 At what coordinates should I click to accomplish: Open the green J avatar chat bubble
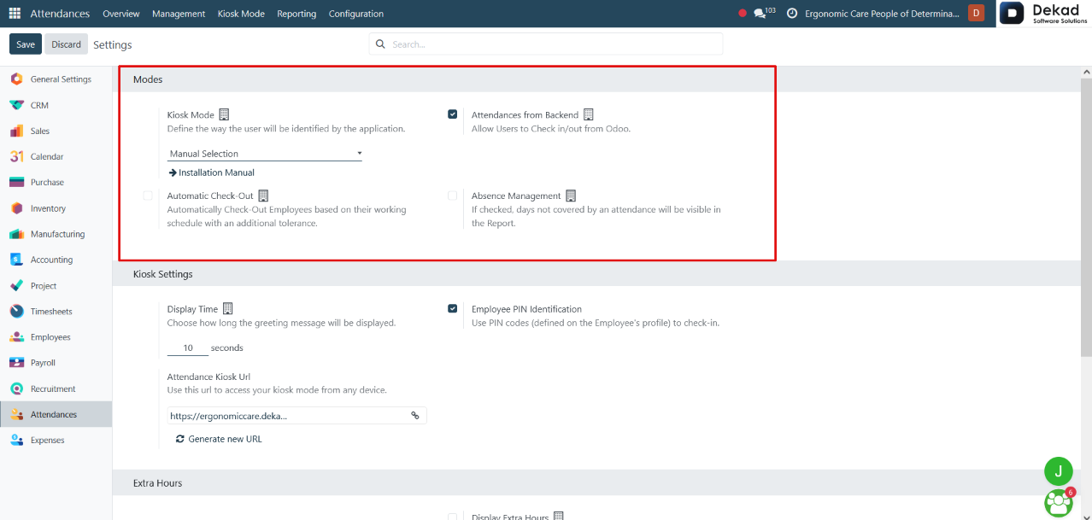tap(1058, 470)
